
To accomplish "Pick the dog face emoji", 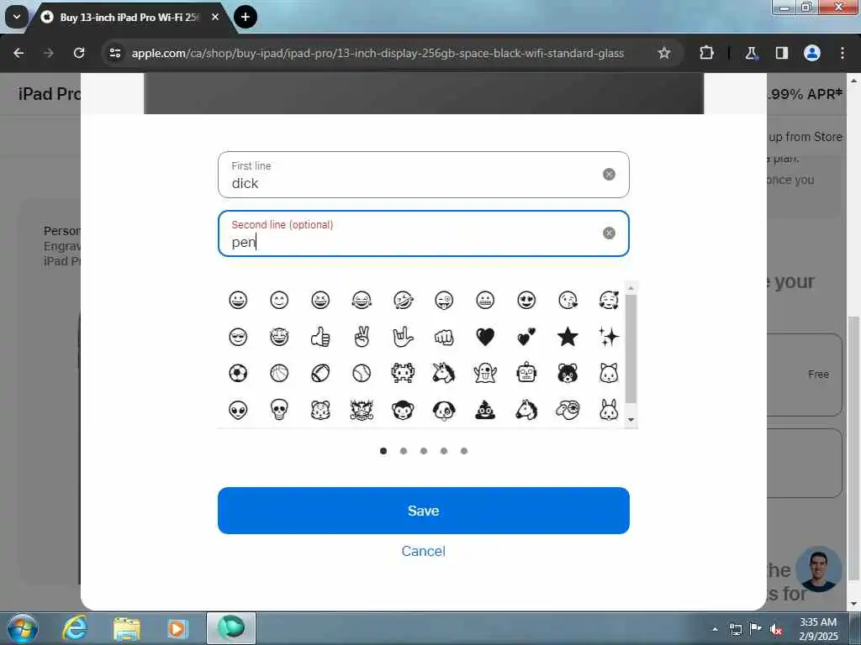I will point(444,410).
